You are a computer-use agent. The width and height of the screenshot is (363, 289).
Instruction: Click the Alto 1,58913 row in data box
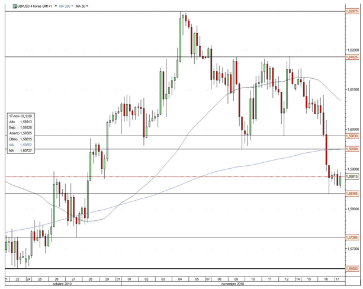[21, 122]
